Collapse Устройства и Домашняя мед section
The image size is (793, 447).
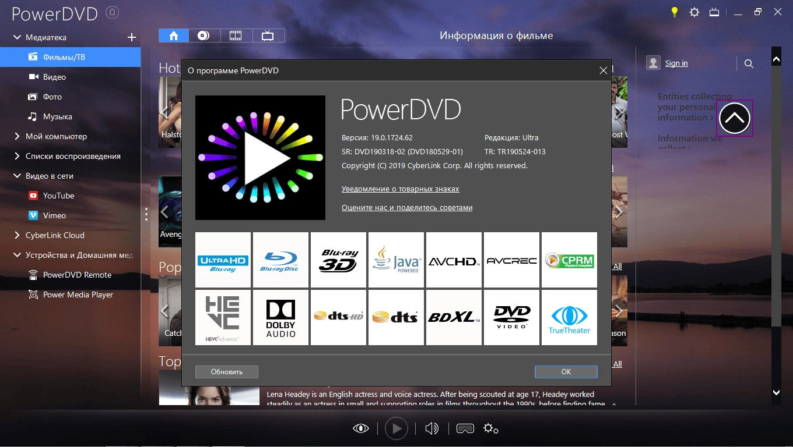[x=17, y=255]
